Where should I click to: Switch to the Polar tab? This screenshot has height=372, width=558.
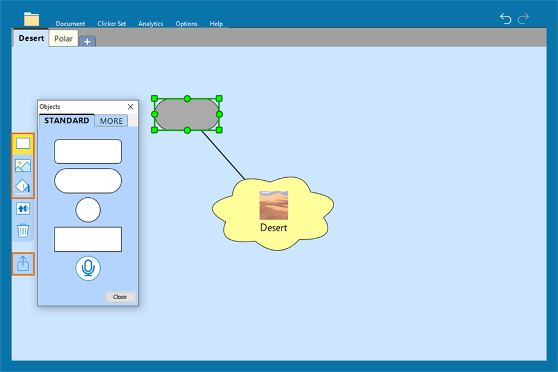click(63, 39)
